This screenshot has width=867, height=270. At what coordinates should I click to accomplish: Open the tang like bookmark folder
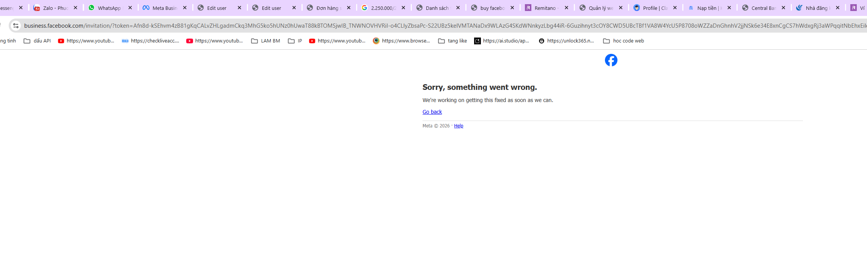pos(452,41)
